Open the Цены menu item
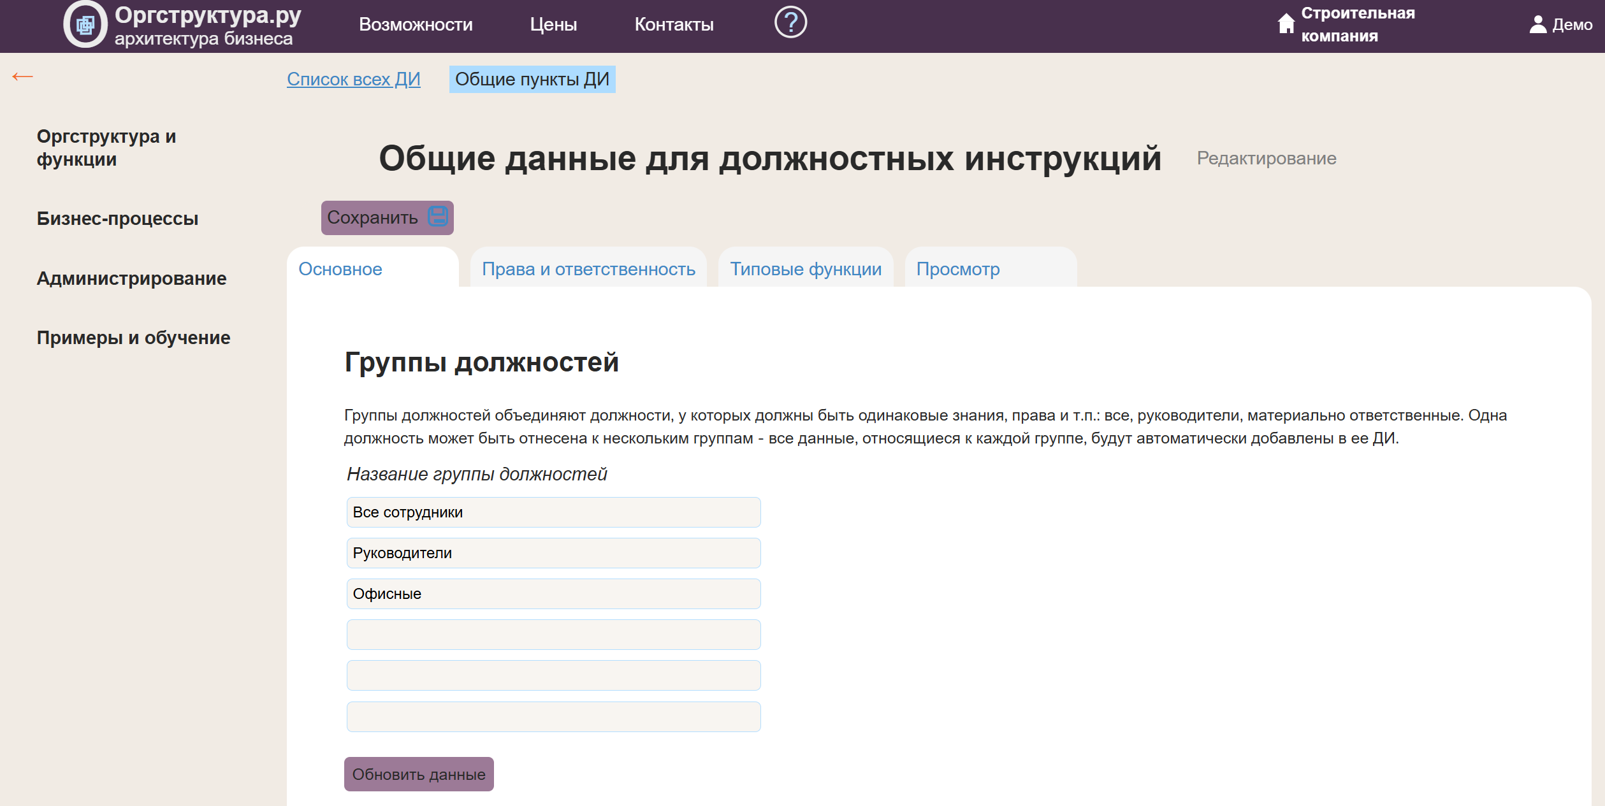 tap(553, 24)
